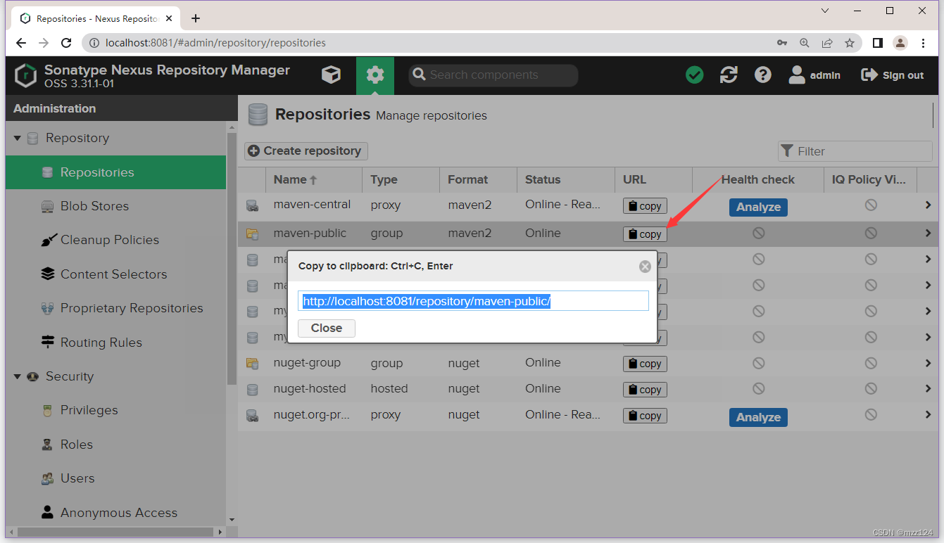
Task: Copy the nuget-hosted repository URL
Action: click(645, 390)
